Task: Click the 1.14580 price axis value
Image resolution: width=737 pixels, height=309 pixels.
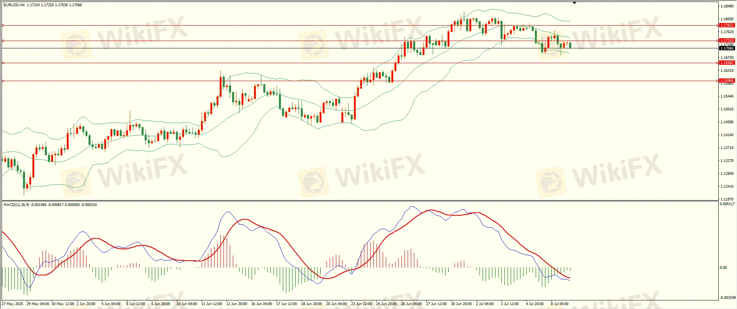Action: [x=727, y=122]
